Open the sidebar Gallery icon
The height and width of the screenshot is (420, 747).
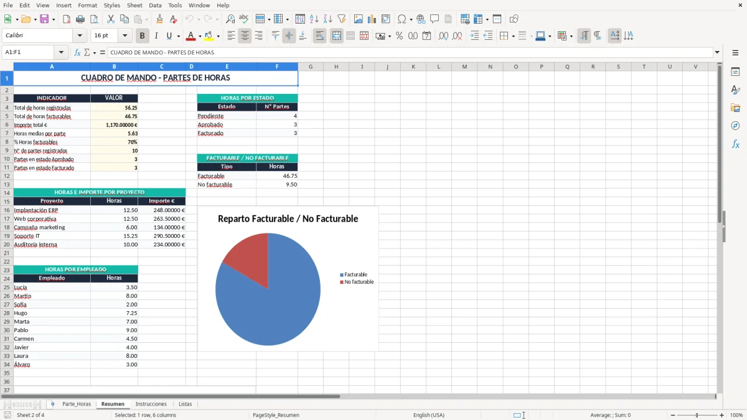pyautogui.click(x=735, y=108)
